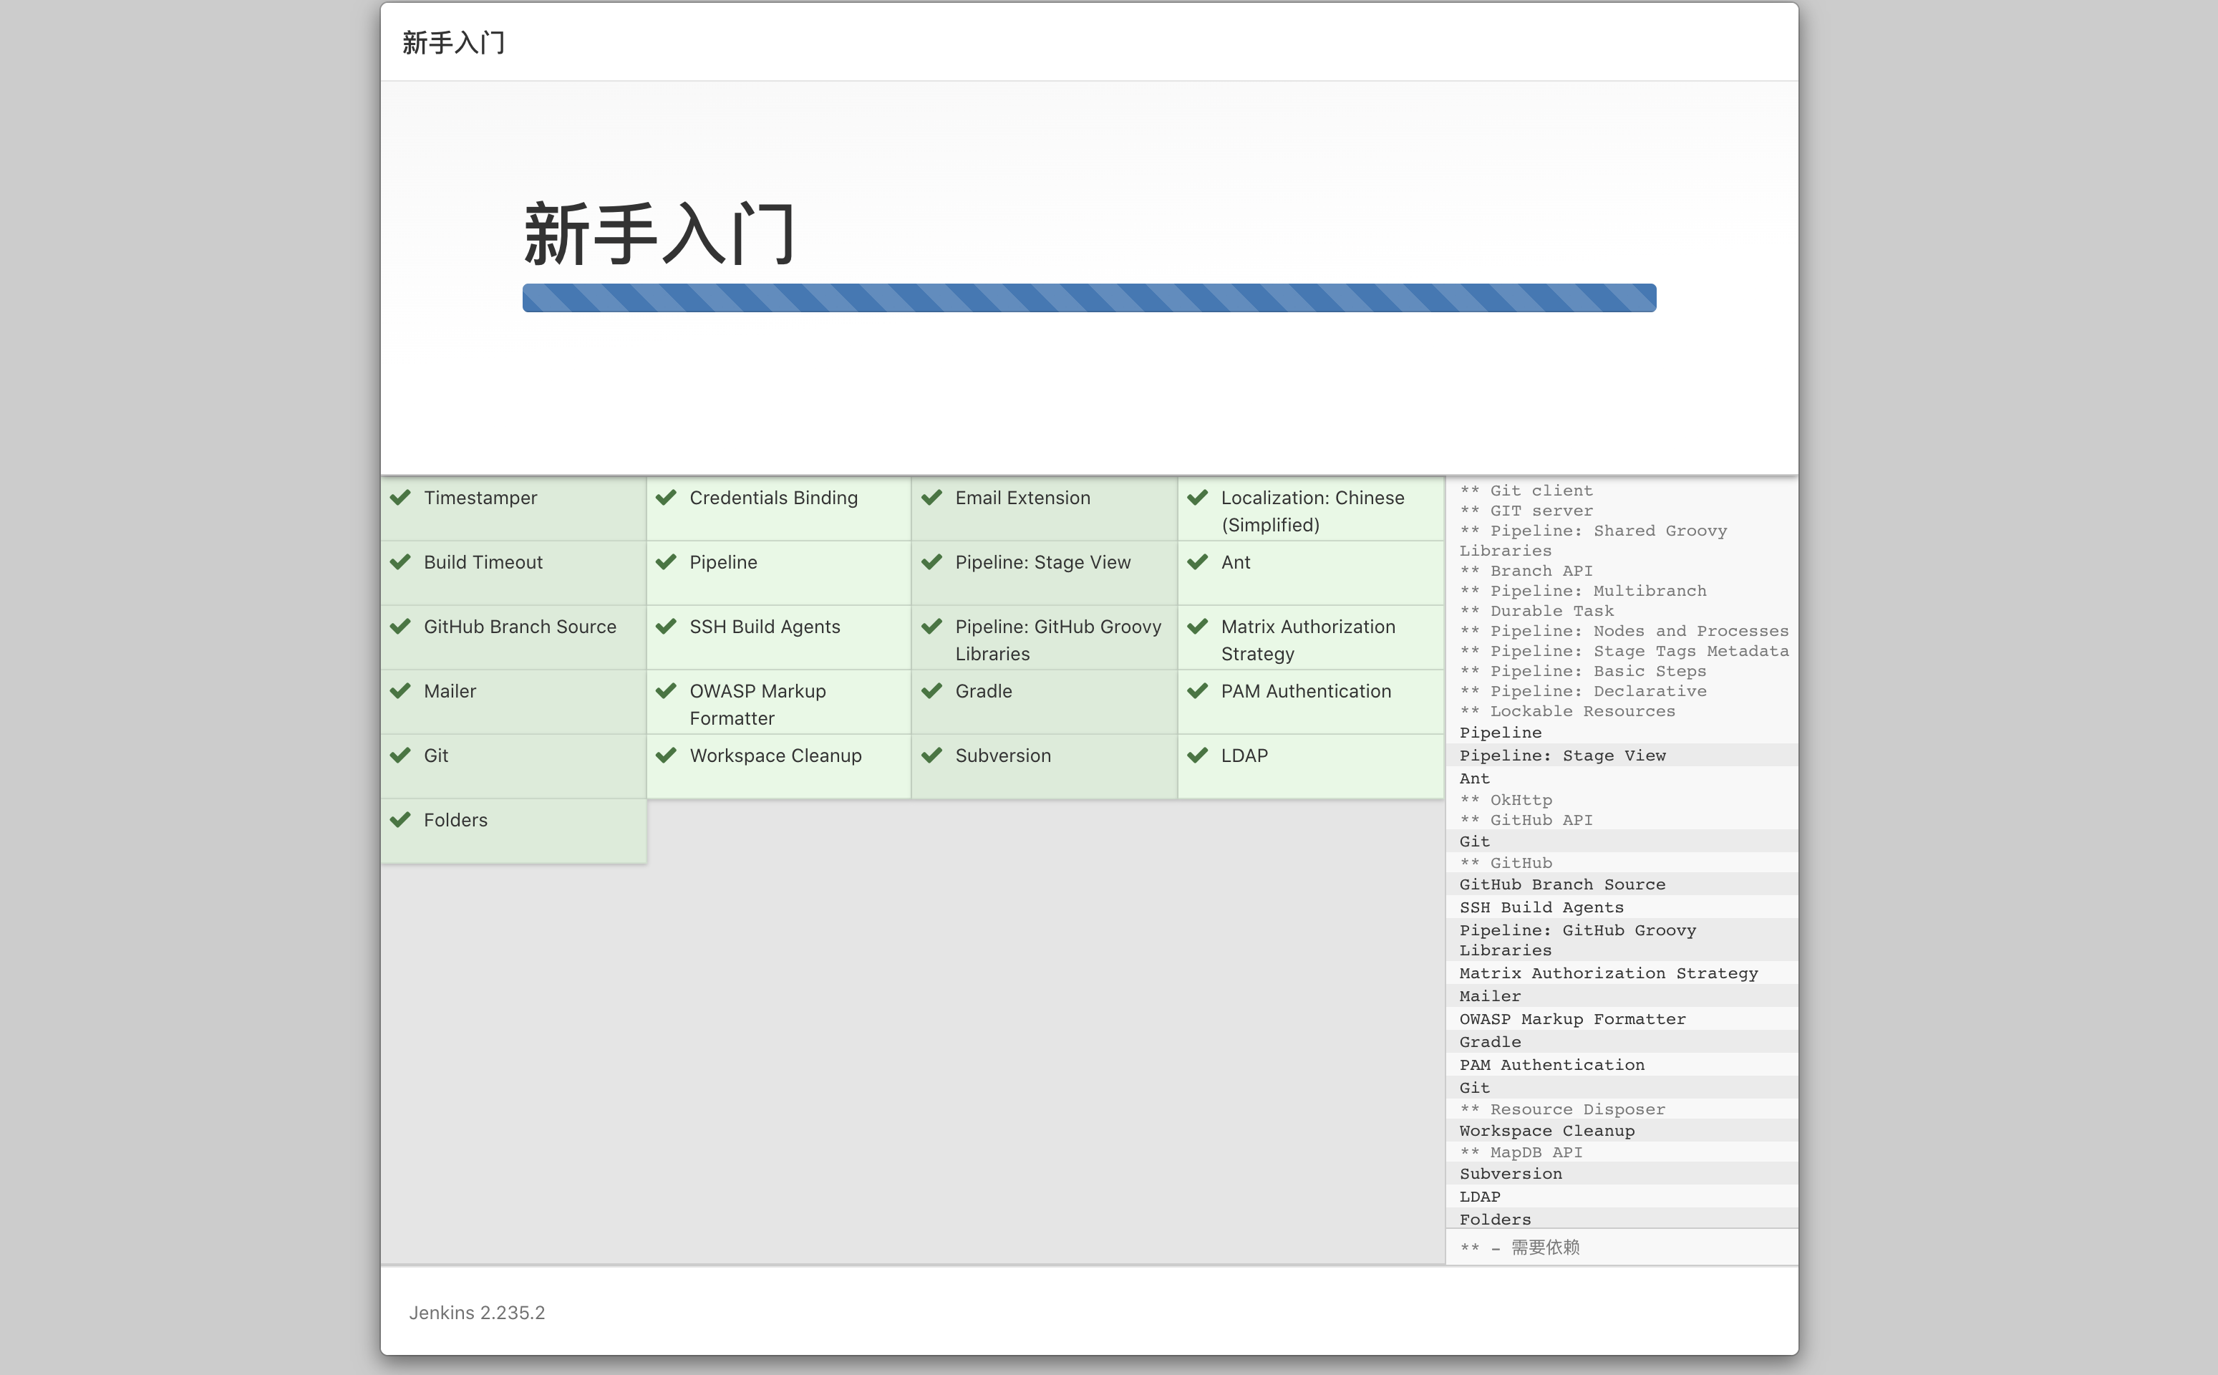Image resolution: width=2218 pixels, height=1375 pixels.
Task: Click the checkmark icon beside Timestamper
Action: (x=401, y=498)
